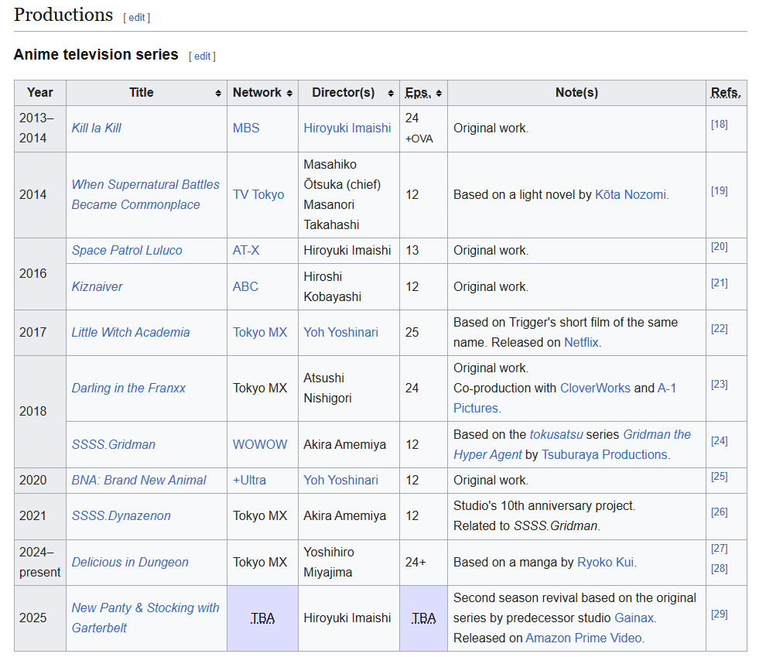Viewport: 766px width, 664px height.
Task: Open the MBS network link
Action: (246, 128)
